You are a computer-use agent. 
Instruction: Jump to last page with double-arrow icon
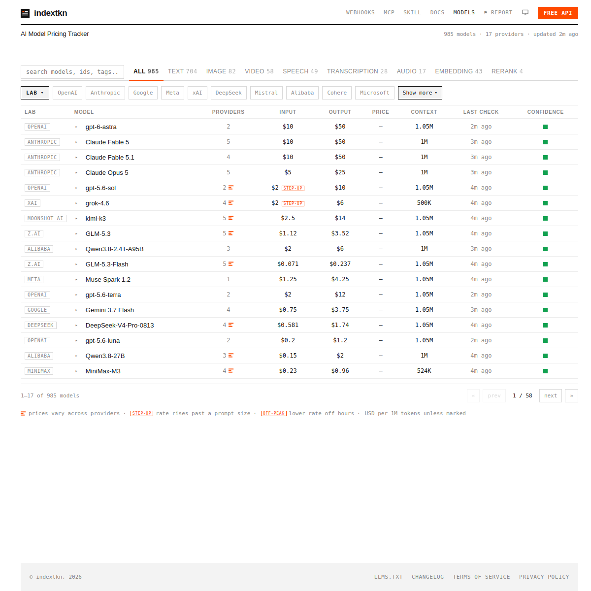pos(571,396)
